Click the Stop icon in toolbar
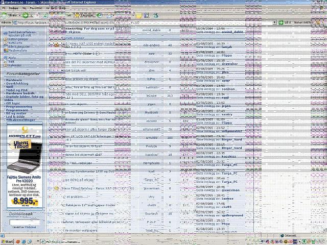Screen dimensions: 327x245 37,15
